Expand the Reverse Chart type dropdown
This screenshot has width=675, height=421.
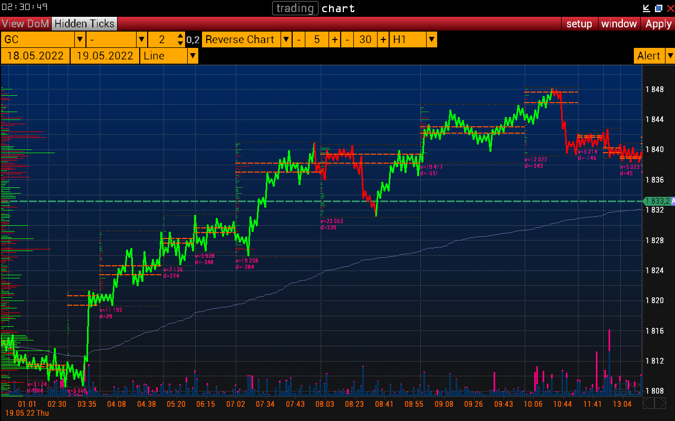[285, 39]
